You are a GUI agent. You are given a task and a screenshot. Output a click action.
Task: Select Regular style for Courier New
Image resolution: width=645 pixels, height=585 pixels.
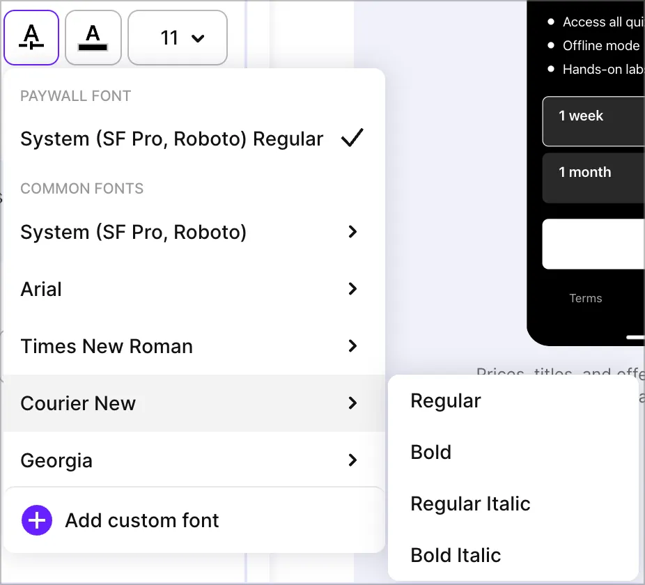coord(446,401)
